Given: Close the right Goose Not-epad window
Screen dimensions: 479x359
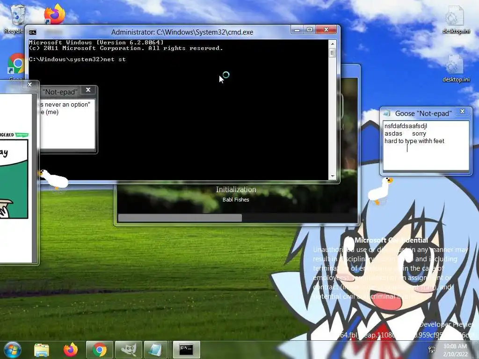Looking at the screenshot, I should pos(463,111).
